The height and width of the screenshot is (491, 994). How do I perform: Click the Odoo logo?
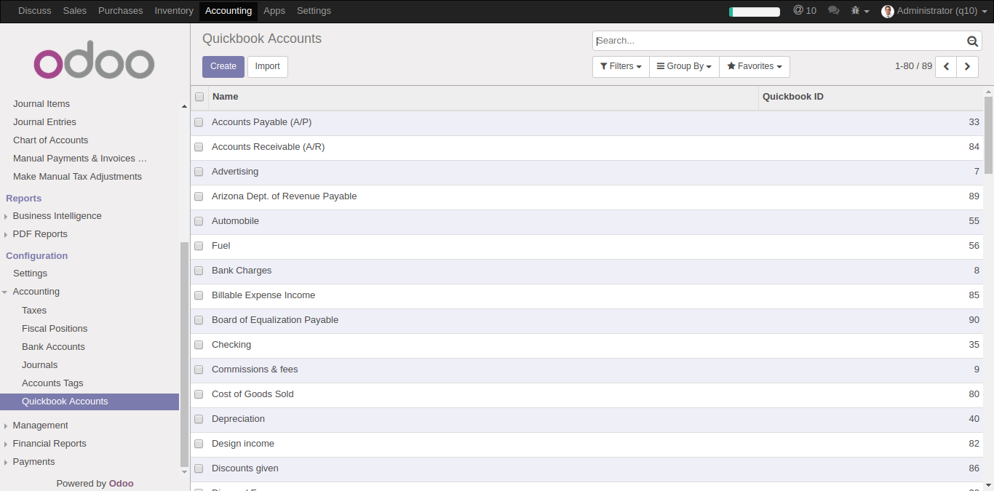(94, 60)
